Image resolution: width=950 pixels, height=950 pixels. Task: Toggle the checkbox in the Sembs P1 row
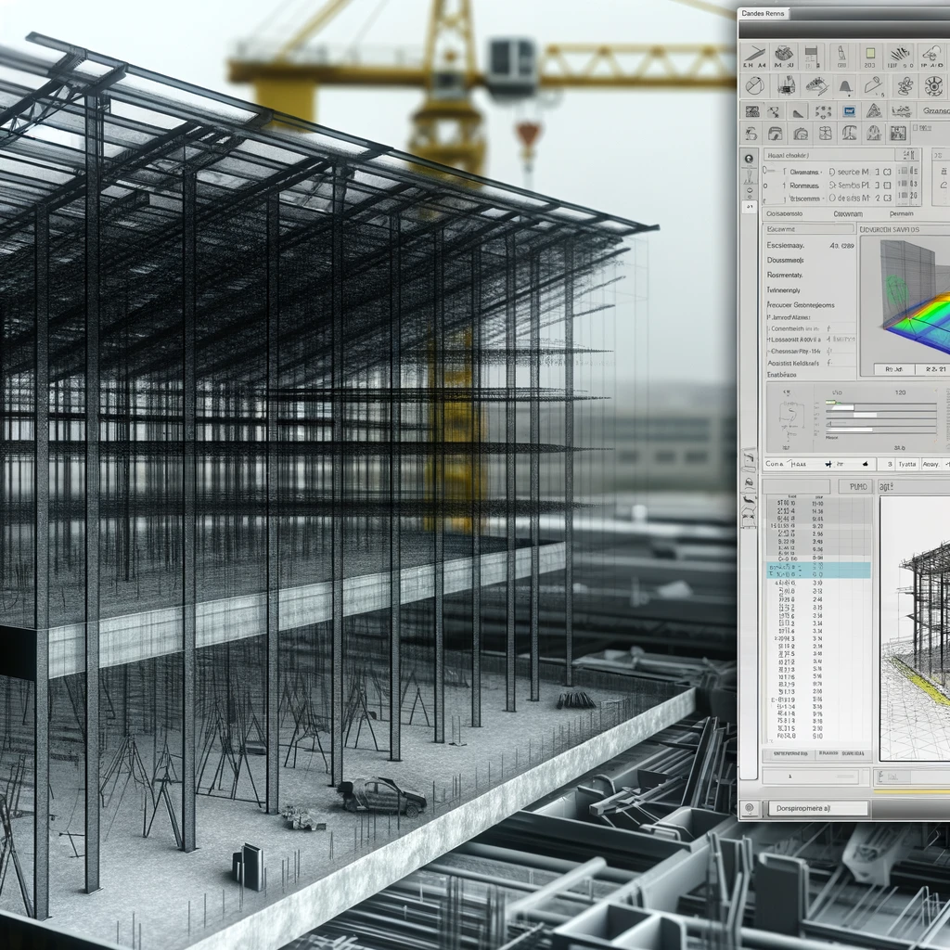coord(888,185)
